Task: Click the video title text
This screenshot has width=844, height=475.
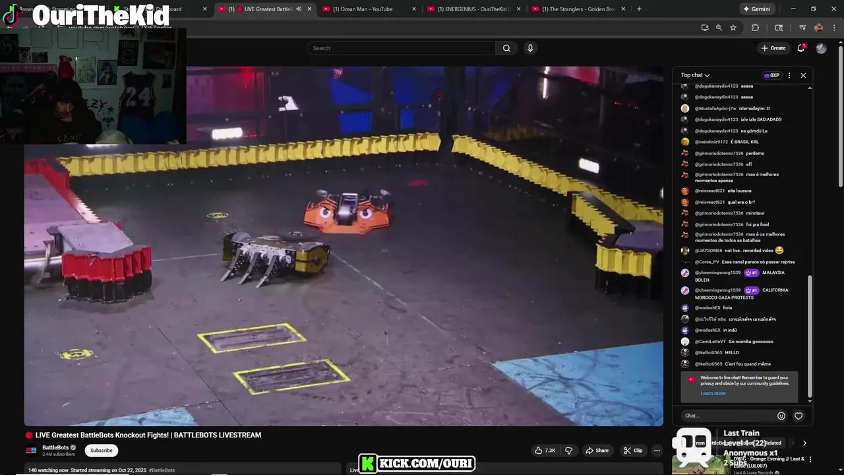Action: pos(148,435)
